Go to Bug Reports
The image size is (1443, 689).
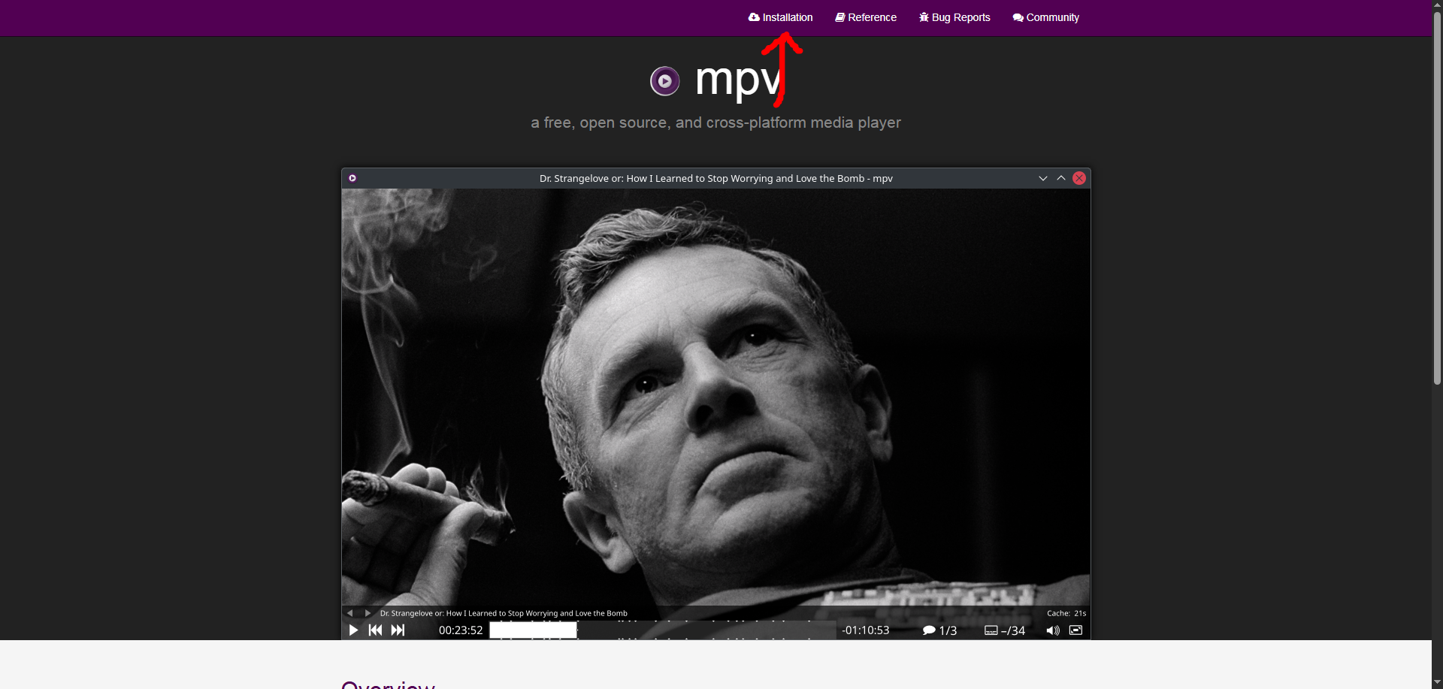coord(954,17)
